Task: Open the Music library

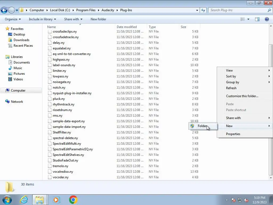Action: 18,68
